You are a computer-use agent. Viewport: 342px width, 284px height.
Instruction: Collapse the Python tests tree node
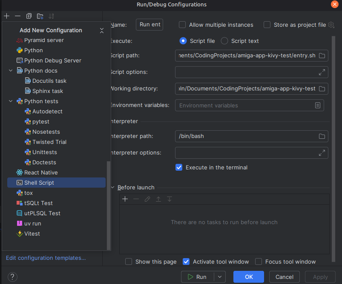(11, 101)
